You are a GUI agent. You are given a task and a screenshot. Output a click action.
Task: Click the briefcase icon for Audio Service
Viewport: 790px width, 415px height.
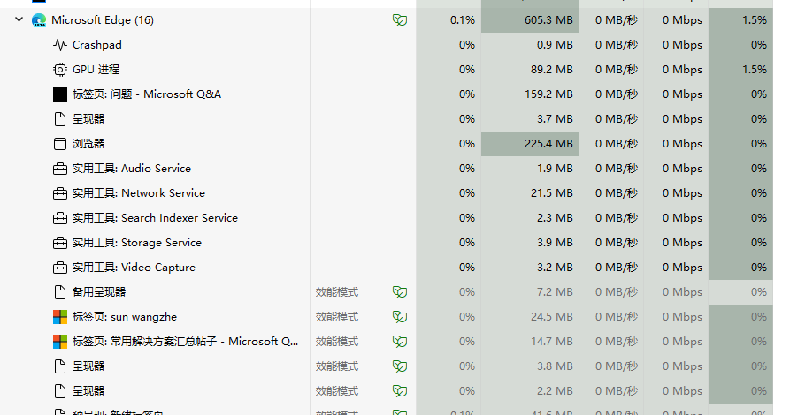(60, 169)
